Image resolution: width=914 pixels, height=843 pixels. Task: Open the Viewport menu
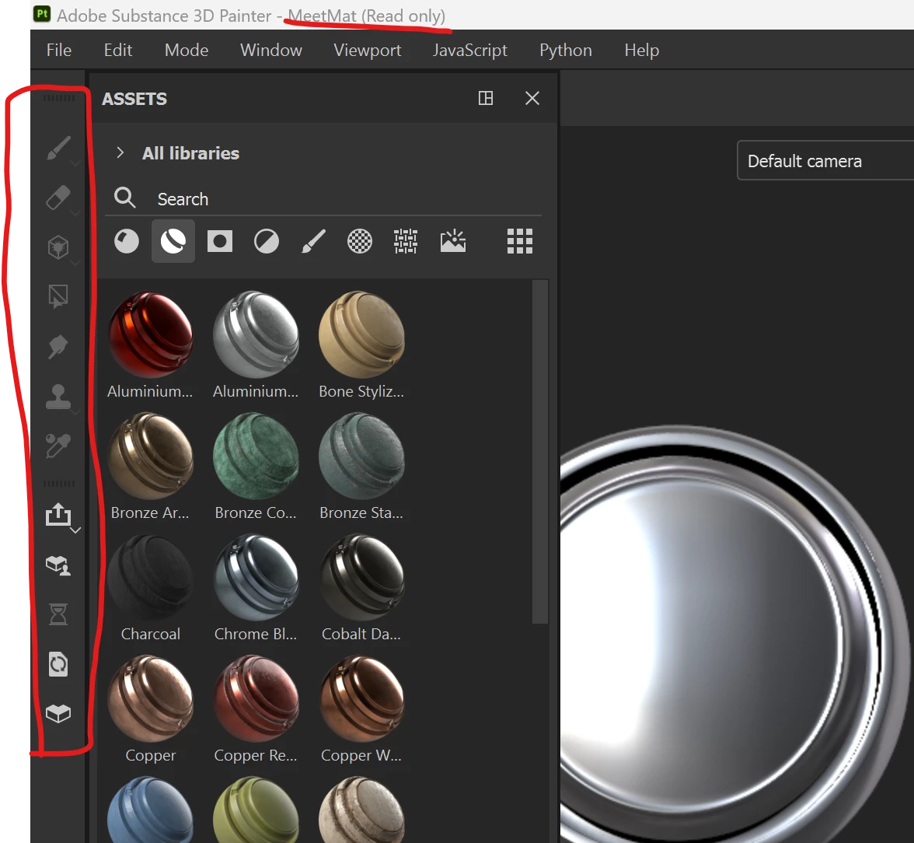pyautogui.click(x=367, y=51)
